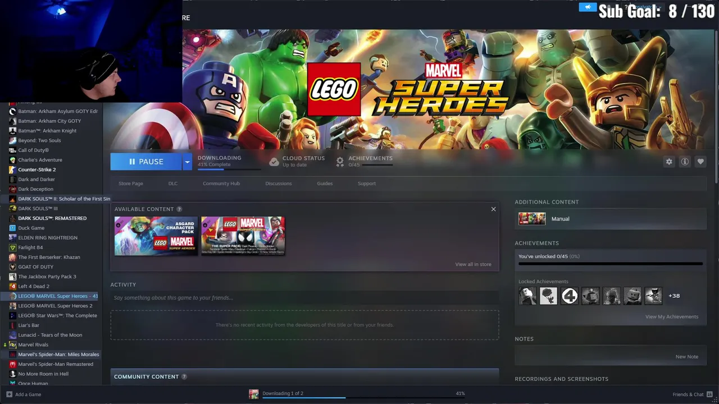Click the +38 more locked achievements link
719x404 pixels.
[x=674, y=296]
